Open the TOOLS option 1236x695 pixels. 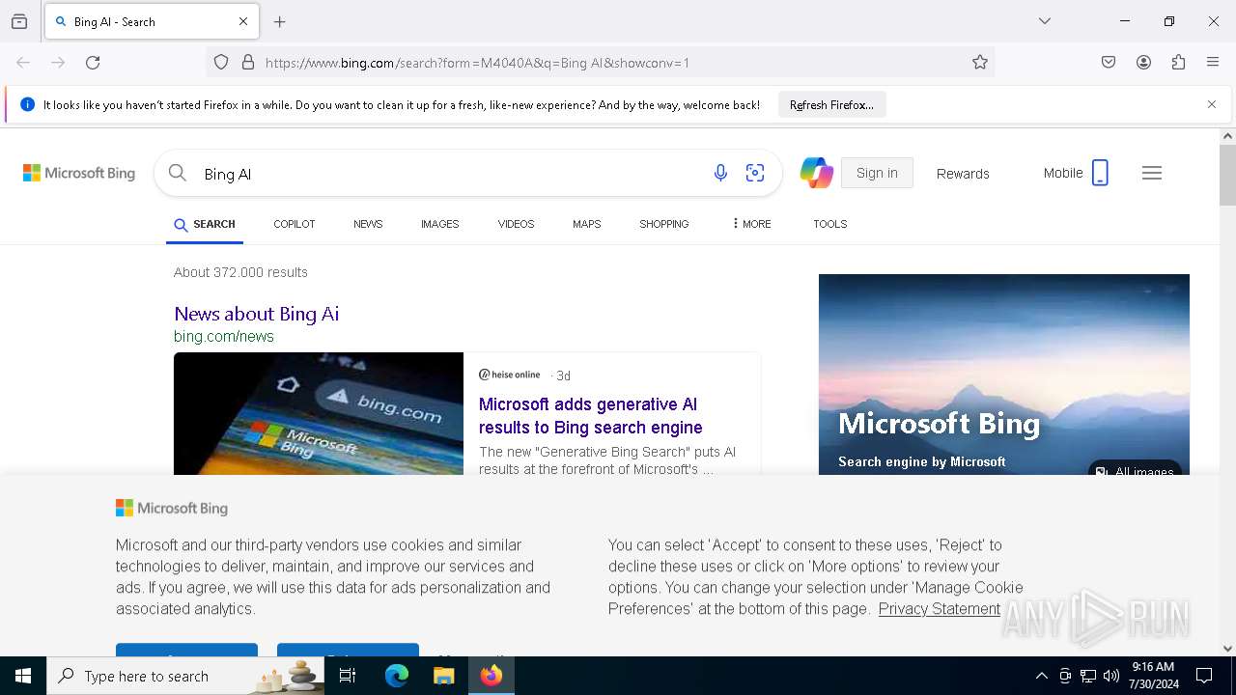[829, 224]
